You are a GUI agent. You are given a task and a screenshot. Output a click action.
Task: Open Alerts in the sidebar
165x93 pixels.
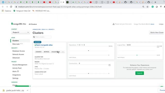pyautogui.click(x=14, y=72)
